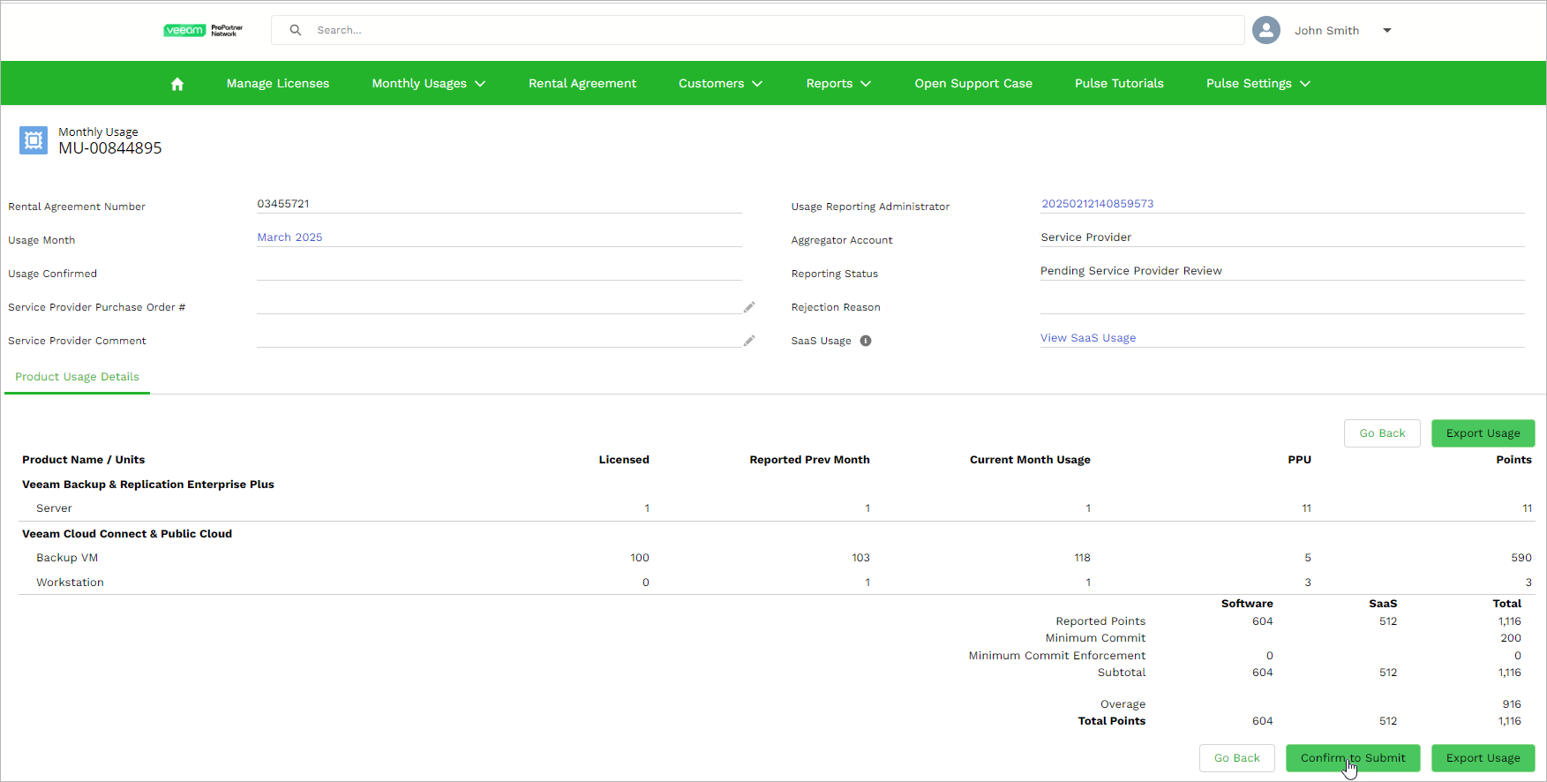Open the Rental Agreement page
Viewport: 1547px width, 782px height.
582,84
